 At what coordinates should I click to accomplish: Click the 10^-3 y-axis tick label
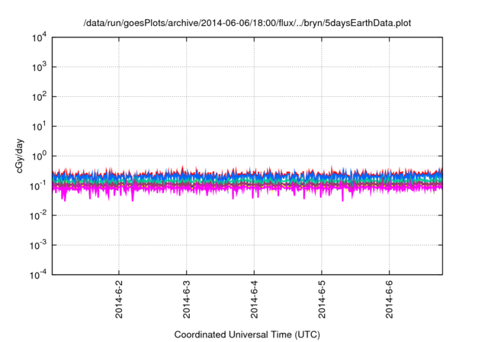(x=38, y=246)
